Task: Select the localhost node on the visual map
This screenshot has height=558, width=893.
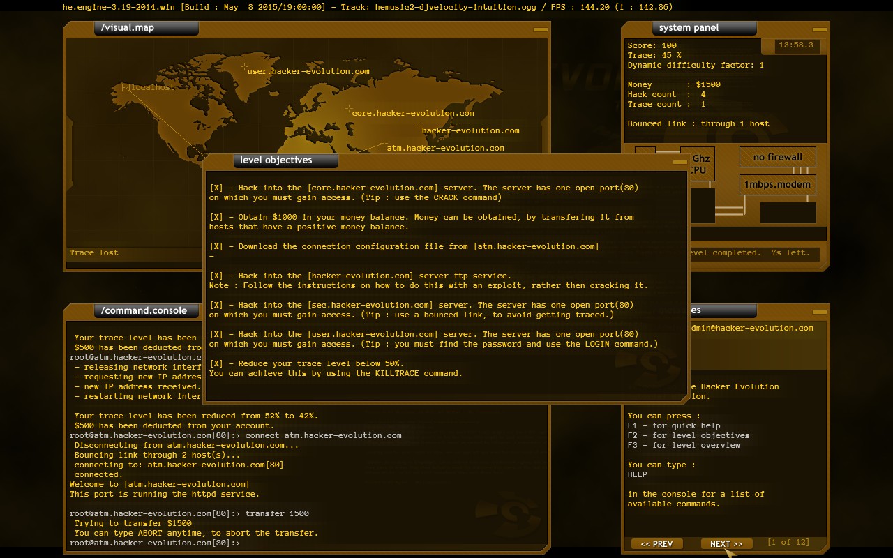Action: [126, 87]
